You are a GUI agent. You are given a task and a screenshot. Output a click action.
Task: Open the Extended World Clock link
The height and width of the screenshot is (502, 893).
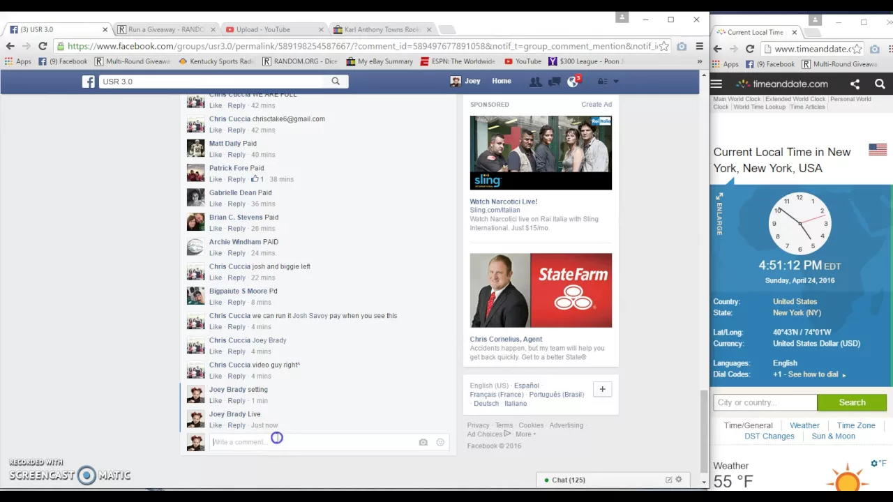click(795, 99)
